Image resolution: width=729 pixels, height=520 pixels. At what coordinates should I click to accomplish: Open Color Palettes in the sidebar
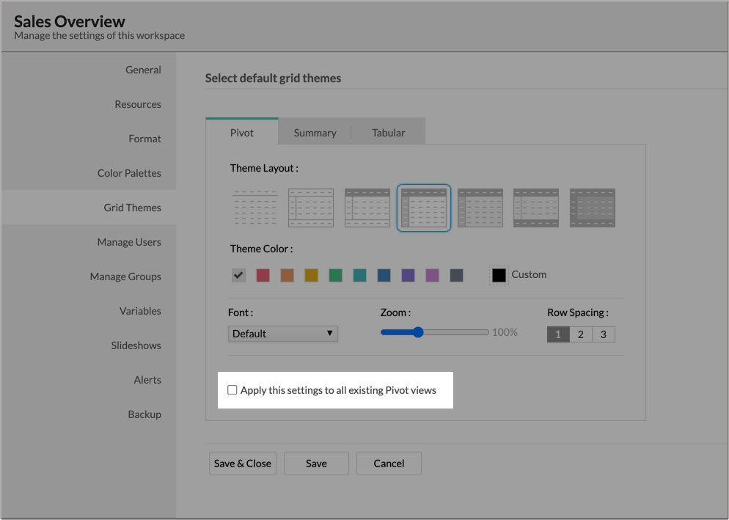coord(129,173)
